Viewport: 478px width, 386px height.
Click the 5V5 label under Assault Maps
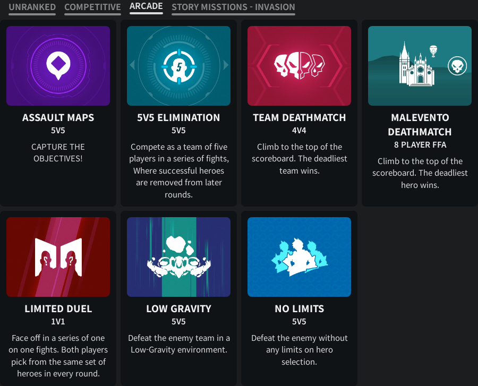pos(58,131)
